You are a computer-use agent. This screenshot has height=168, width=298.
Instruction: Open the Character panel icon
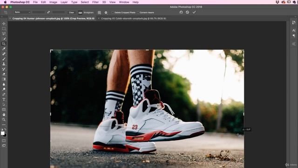tap(294, 30)
